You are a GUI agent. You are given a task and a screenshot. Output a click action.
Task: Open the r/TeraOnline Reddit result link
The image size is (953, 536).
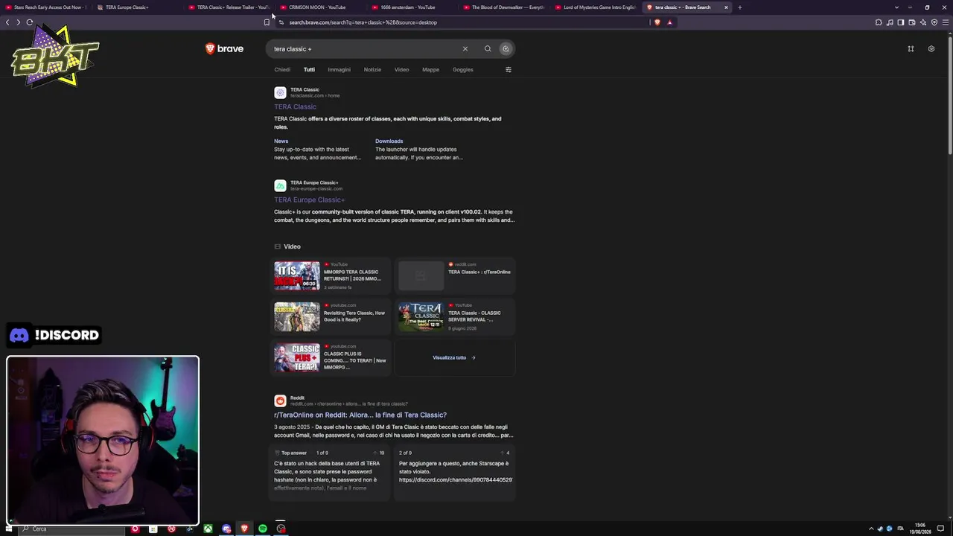click(360, 415)
